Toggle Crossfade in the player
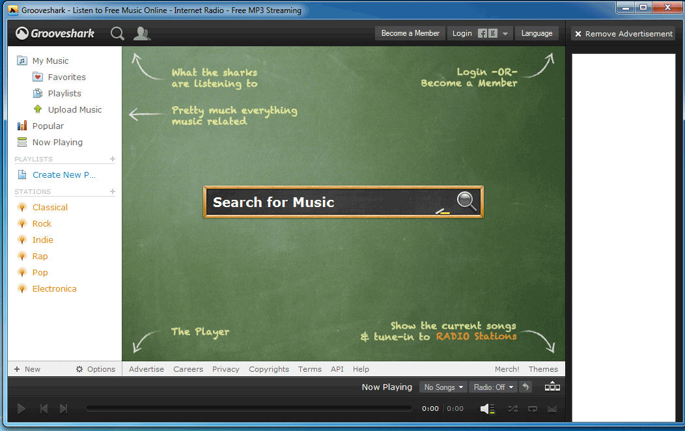This screenshot has height=431, width=685. click(x=552, y=409)
